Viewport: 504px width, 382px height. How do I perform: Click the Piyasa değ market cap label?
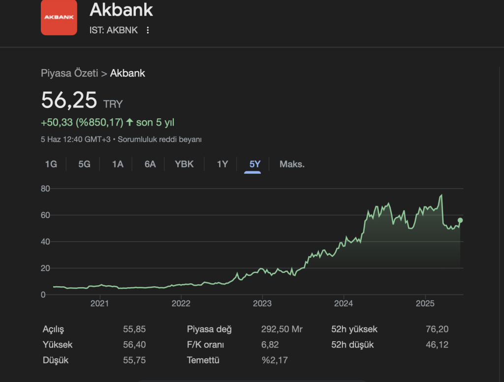click(x=209, y=329)
